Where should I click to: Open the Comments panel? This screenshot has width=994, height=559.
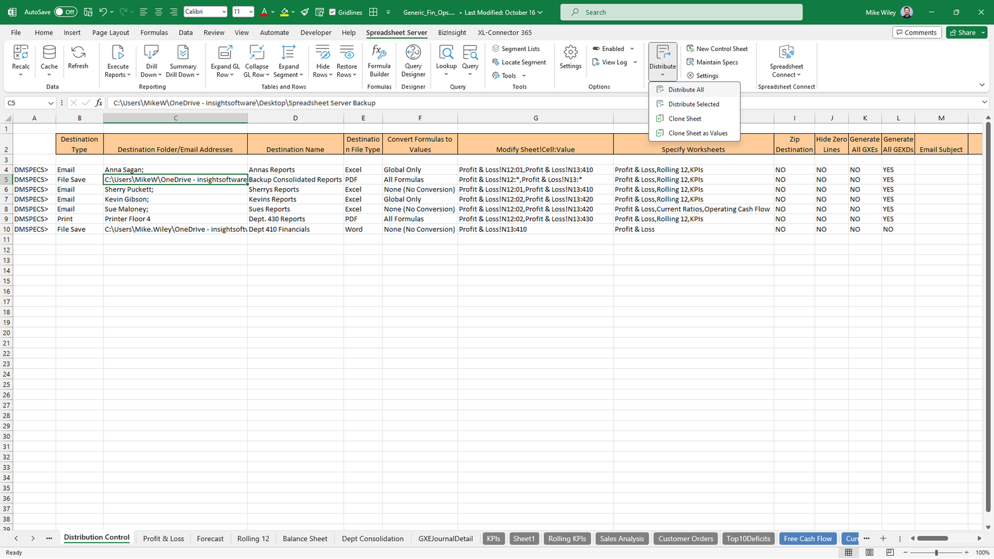point(916,32)
